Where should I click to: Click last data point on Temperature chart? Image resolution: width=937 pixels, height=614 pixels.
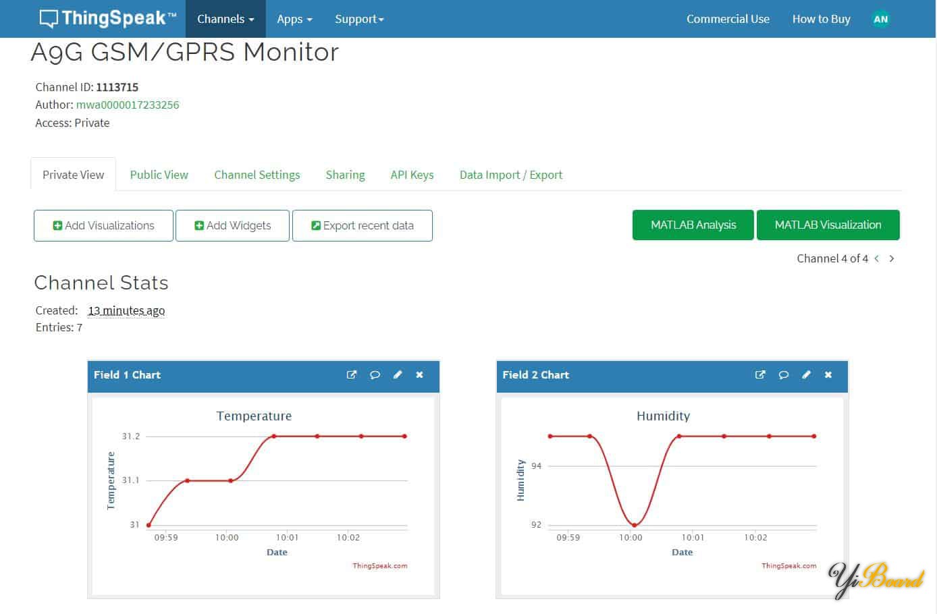click(405, 436)
